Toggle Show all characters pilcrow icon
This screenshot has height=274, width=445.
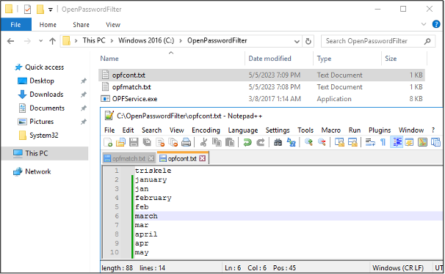383,142
